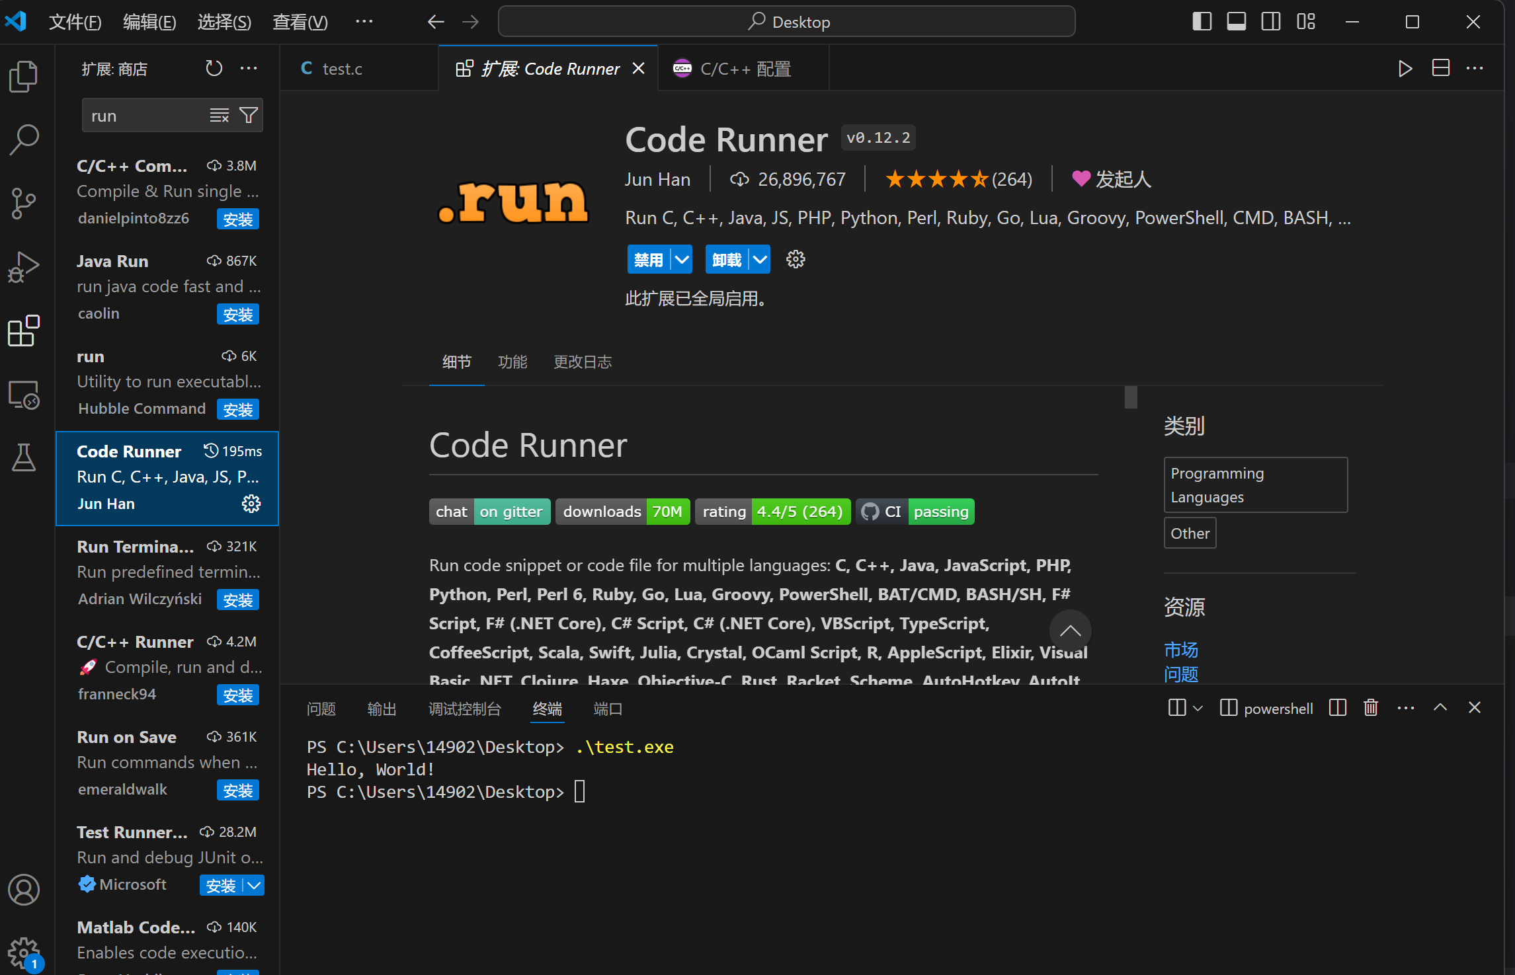The width and height of the screenshot is (1515, 975).
Task: Click the Desktop command center search bar
Action: point(786,22)
